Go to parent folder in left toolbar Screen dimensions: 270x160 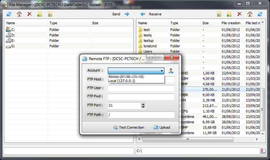click(x=50, y=14)
